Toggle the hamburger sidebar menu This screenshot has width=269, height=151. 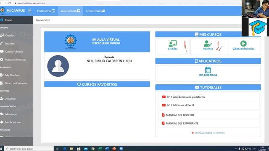pos(30,11)
